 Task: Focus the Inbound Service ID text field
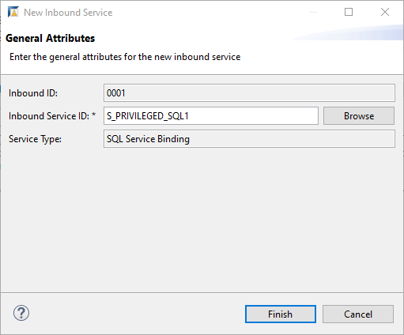tap(211, 116)
